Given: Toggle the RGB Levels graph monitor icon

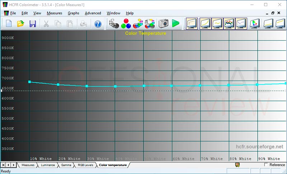Looking at the screenshot, I should [x=229, y=23].
